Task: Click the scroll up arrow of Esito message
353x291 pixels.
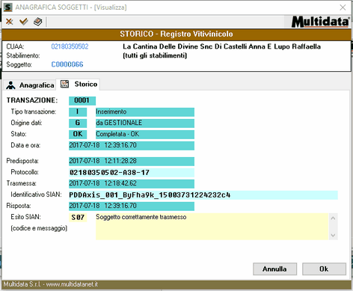Action: click(x=333, y=218)
